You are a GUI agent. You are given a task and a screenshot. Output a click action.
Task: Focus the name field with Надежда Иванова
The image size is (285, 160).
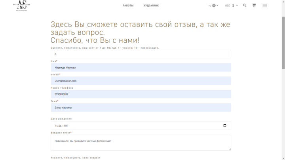[141, 67]
